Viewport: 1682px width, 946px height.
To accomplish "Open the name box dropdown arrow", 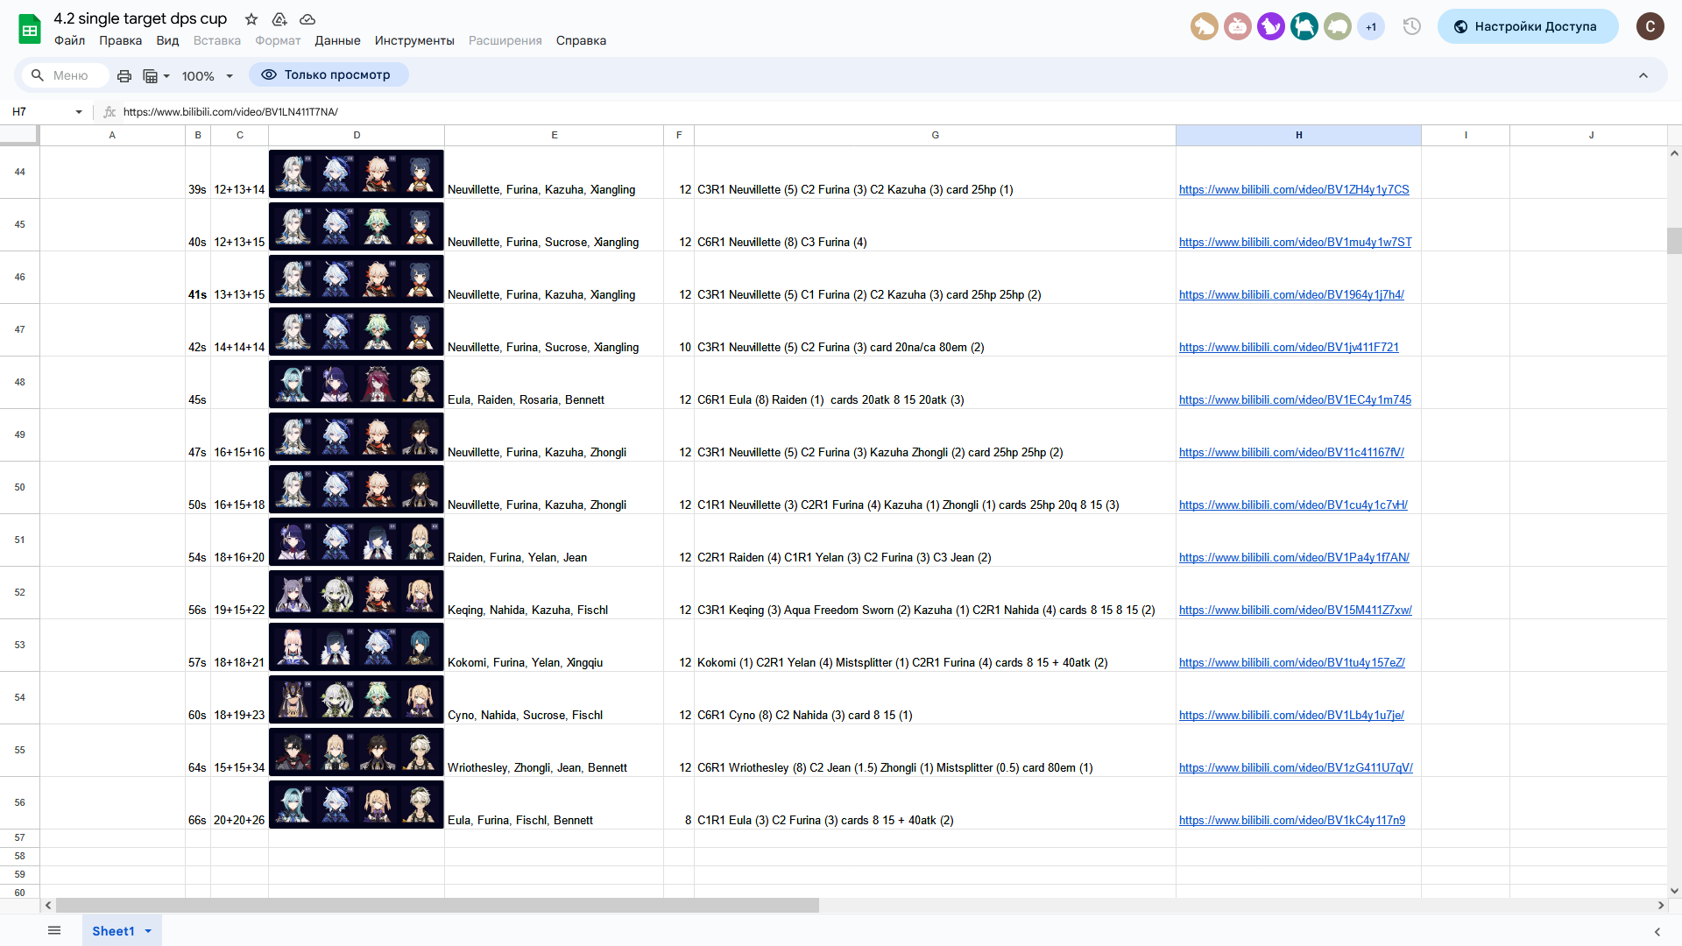I will 79,112.
